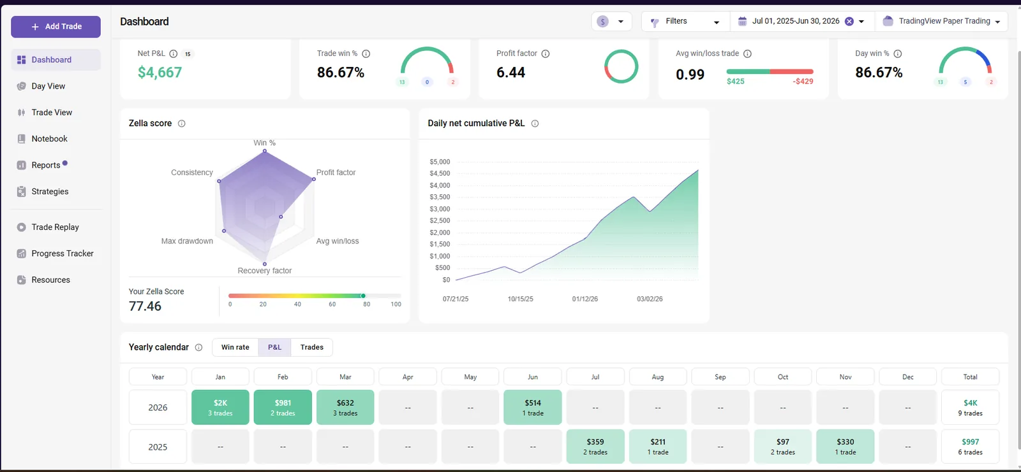Viewport: 1021px width, 472px height.
Task: Click the Trade Replay play icon
Action: (21, 227)
